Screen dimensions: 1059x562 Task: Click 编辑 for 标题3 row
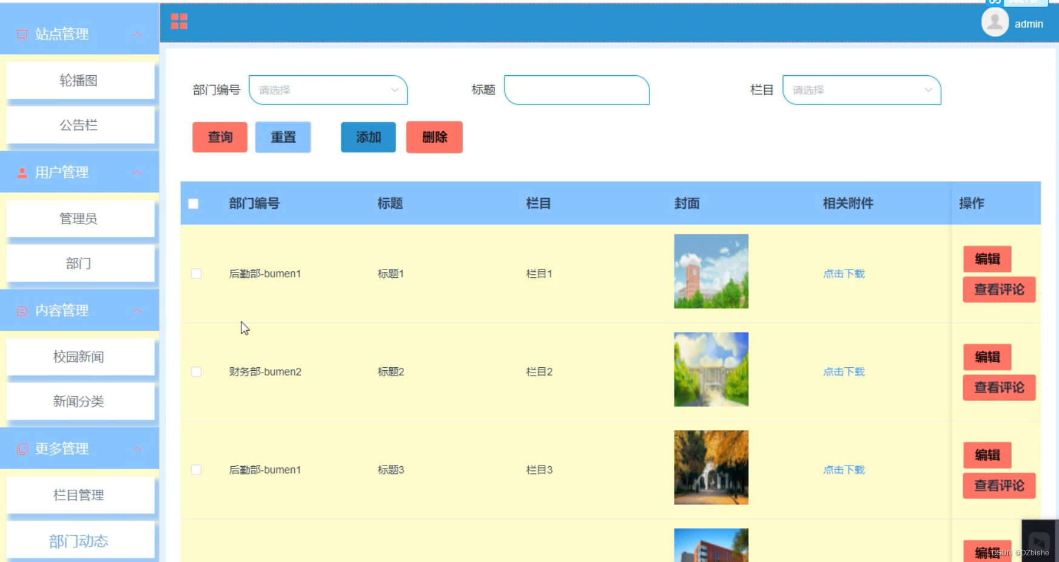(987, 455)
